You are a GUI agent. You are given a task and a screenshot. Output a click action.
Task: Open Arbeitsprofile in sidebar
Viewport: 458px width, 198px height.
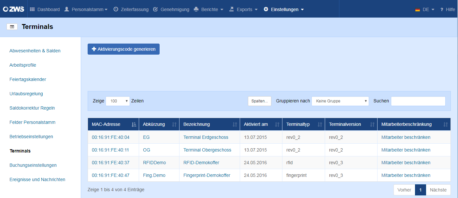click(23, 65)
